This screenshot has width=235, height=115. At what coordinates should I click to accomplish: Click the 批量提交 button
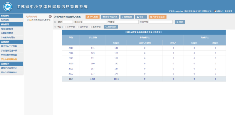[127, 17]
